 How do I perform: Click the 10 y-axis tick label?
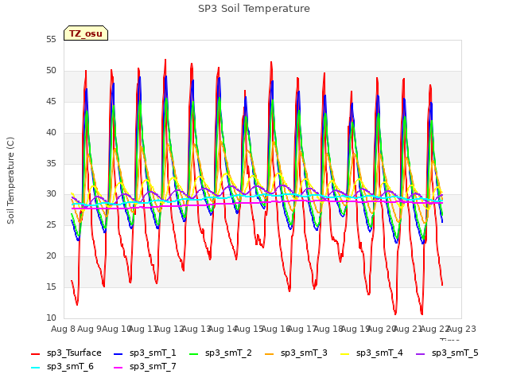(51, 318)
